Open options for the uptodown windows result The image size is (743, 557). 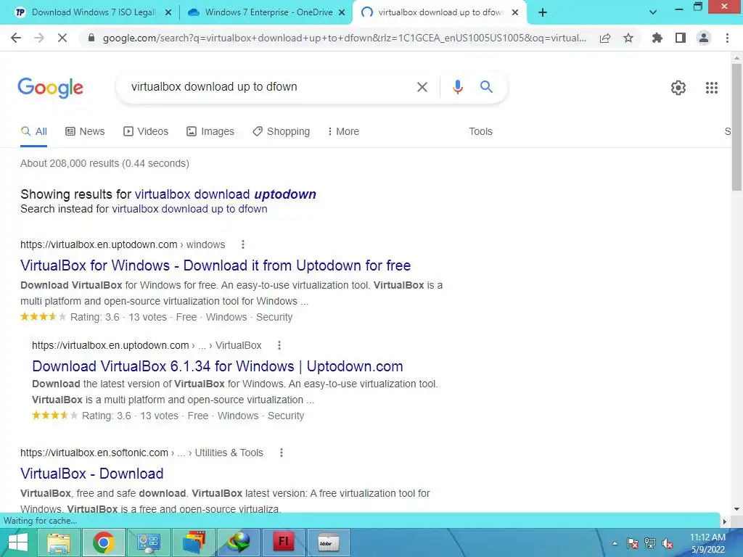(x=243, y=244)
